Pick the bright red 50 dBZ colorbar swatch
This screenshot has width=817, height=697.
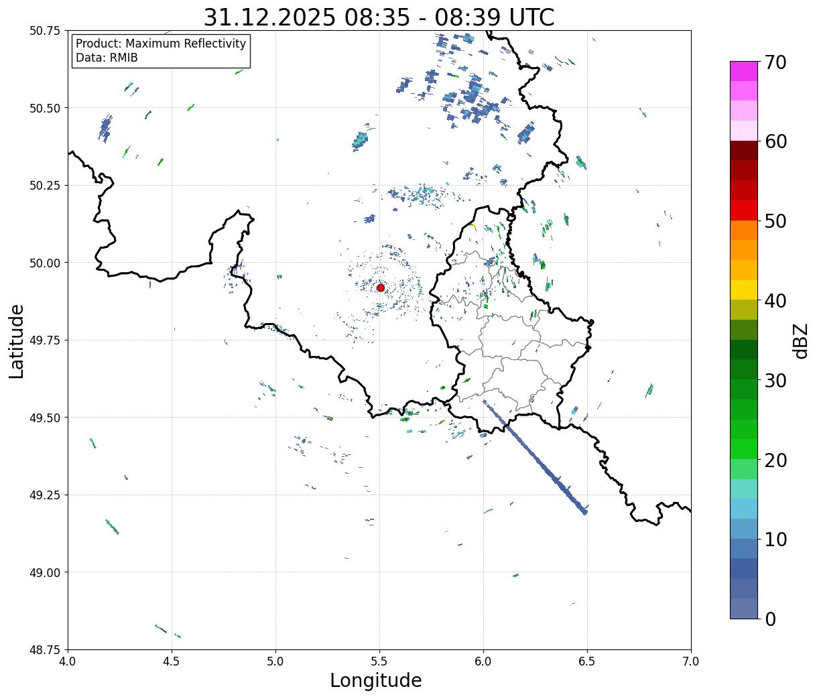tap(744, 210)
